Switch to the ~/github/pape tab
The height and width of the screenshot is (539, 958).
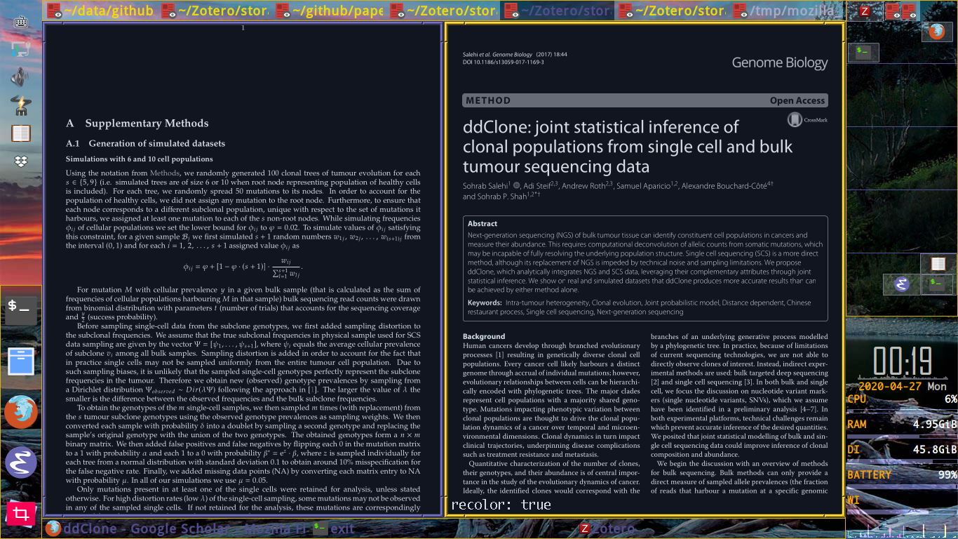tap(329, 11)
